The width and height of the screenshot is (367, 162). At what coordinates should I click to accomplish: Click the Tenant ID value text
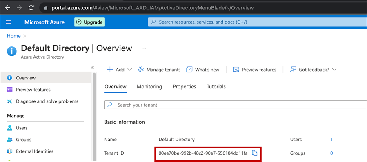click(x=203, y=153)
